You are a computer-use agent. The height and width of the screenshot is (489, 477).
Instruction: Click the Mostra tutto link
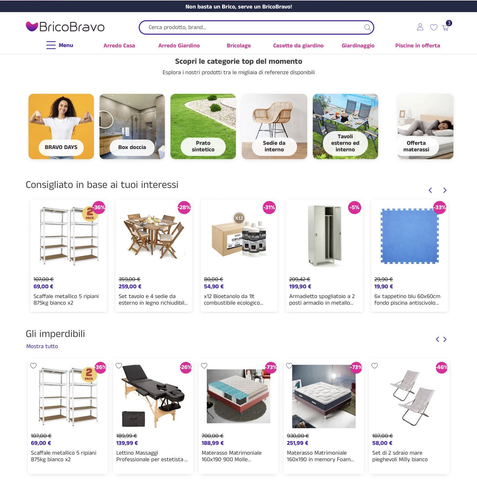[x=42, y=346]
